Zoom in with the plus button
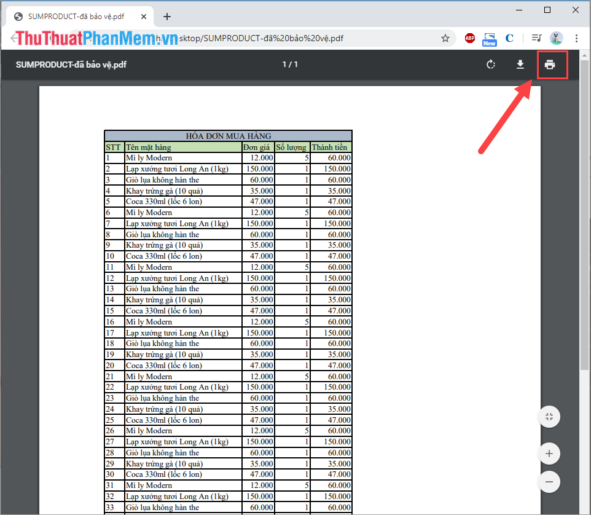 point(549,453)
